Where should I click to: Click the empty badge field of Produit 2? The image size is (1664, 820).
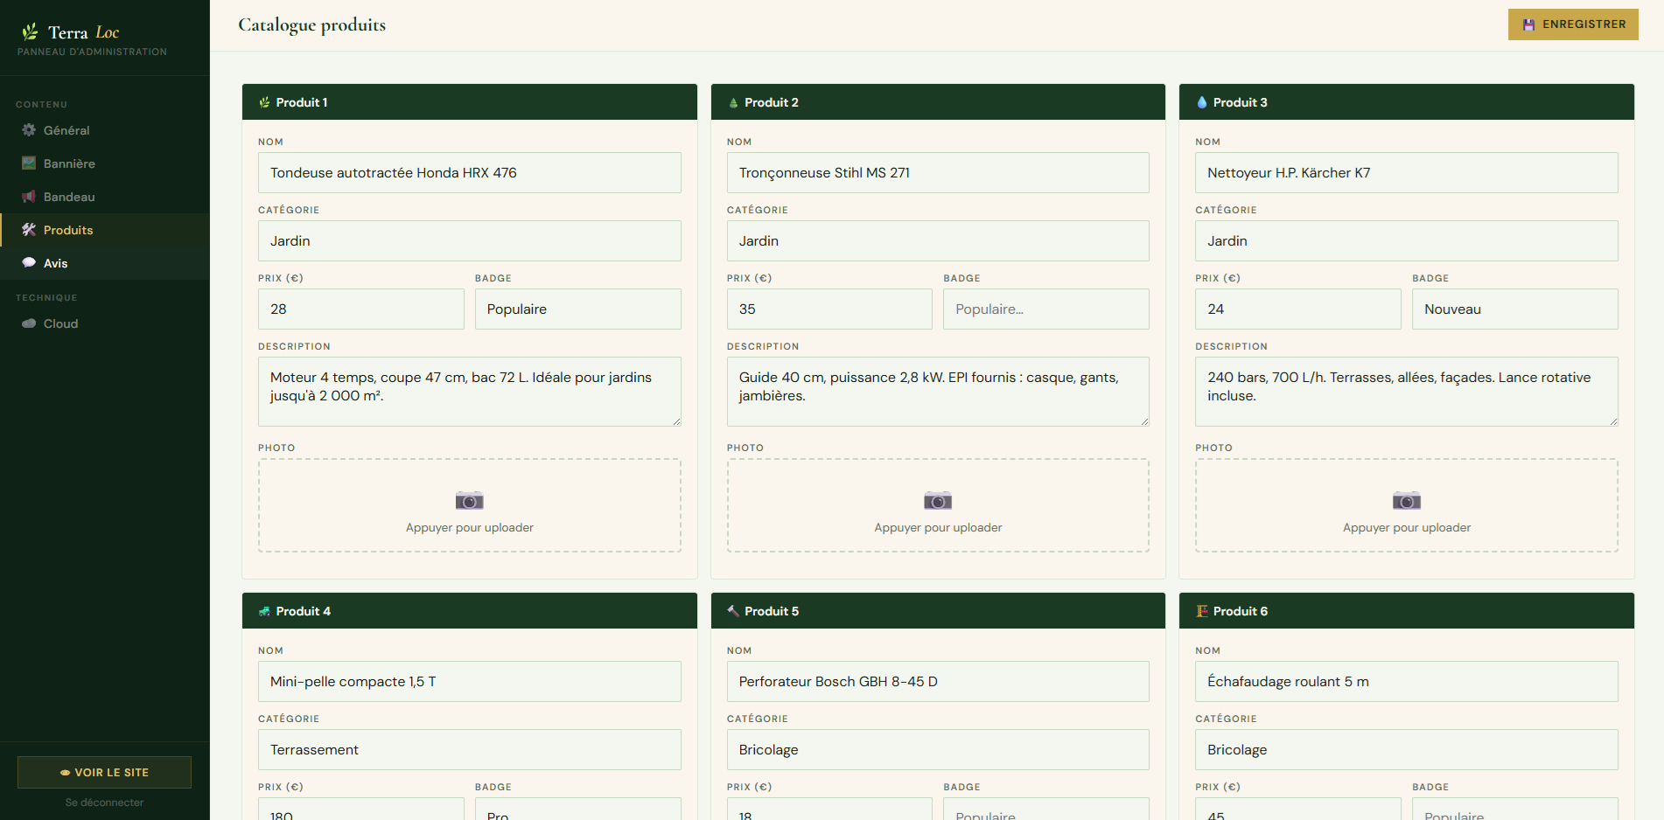tap(1046, 309)
